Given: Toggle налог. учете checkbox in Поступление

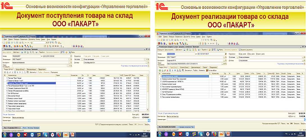Looking at the screenshot, I should click(101, 56).
